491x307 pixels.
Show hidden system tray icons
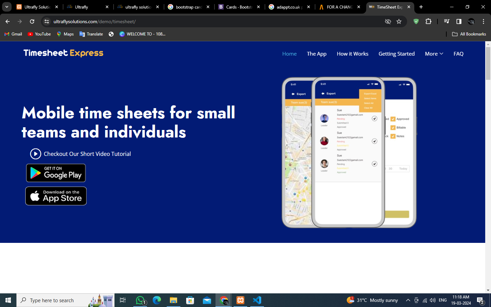pos(408,300)
